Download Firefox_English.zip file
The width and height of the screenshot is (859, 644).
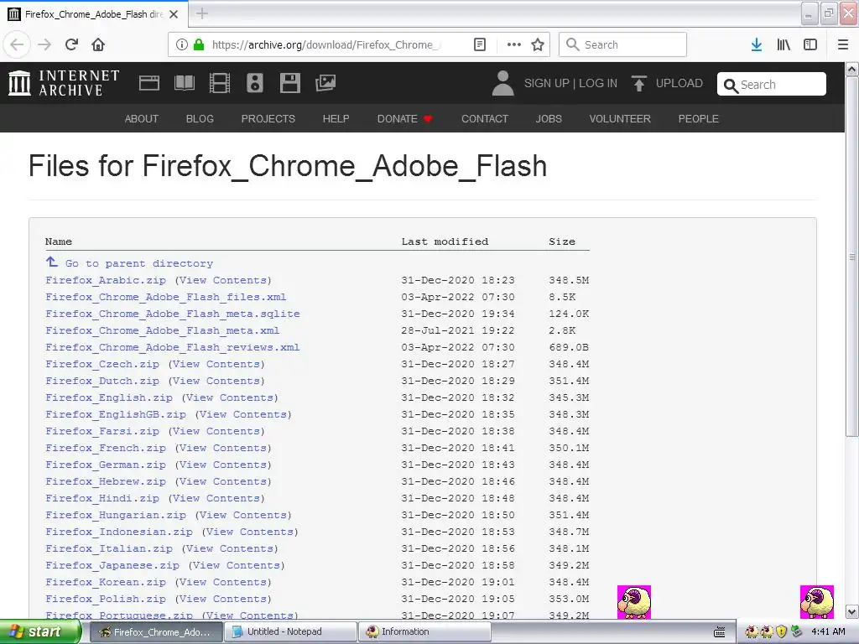(x=109, y=397)
